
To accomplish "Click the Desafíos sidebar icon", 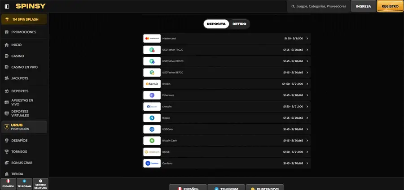I will pyautogui.click(x=7, y=141).
